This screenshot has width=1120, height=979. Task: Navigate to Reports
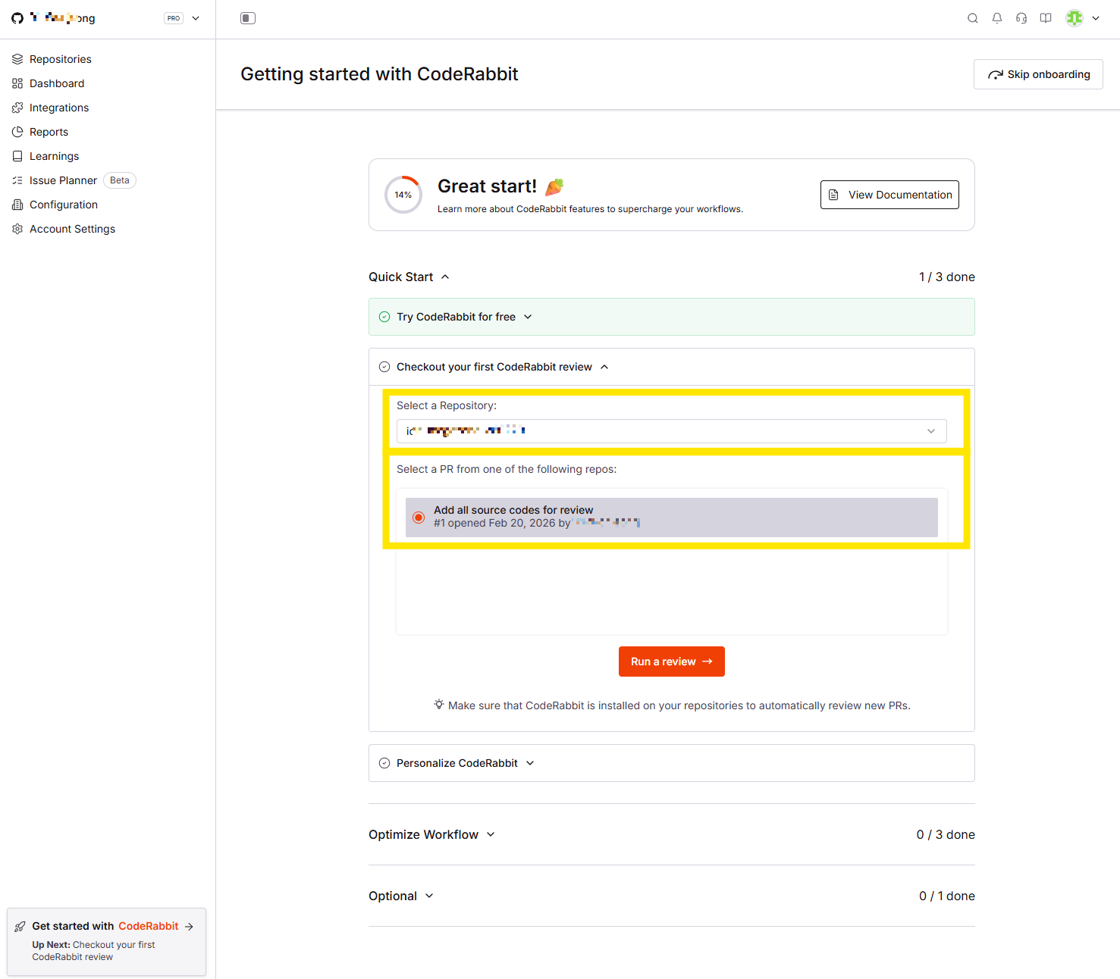point(49,132)
